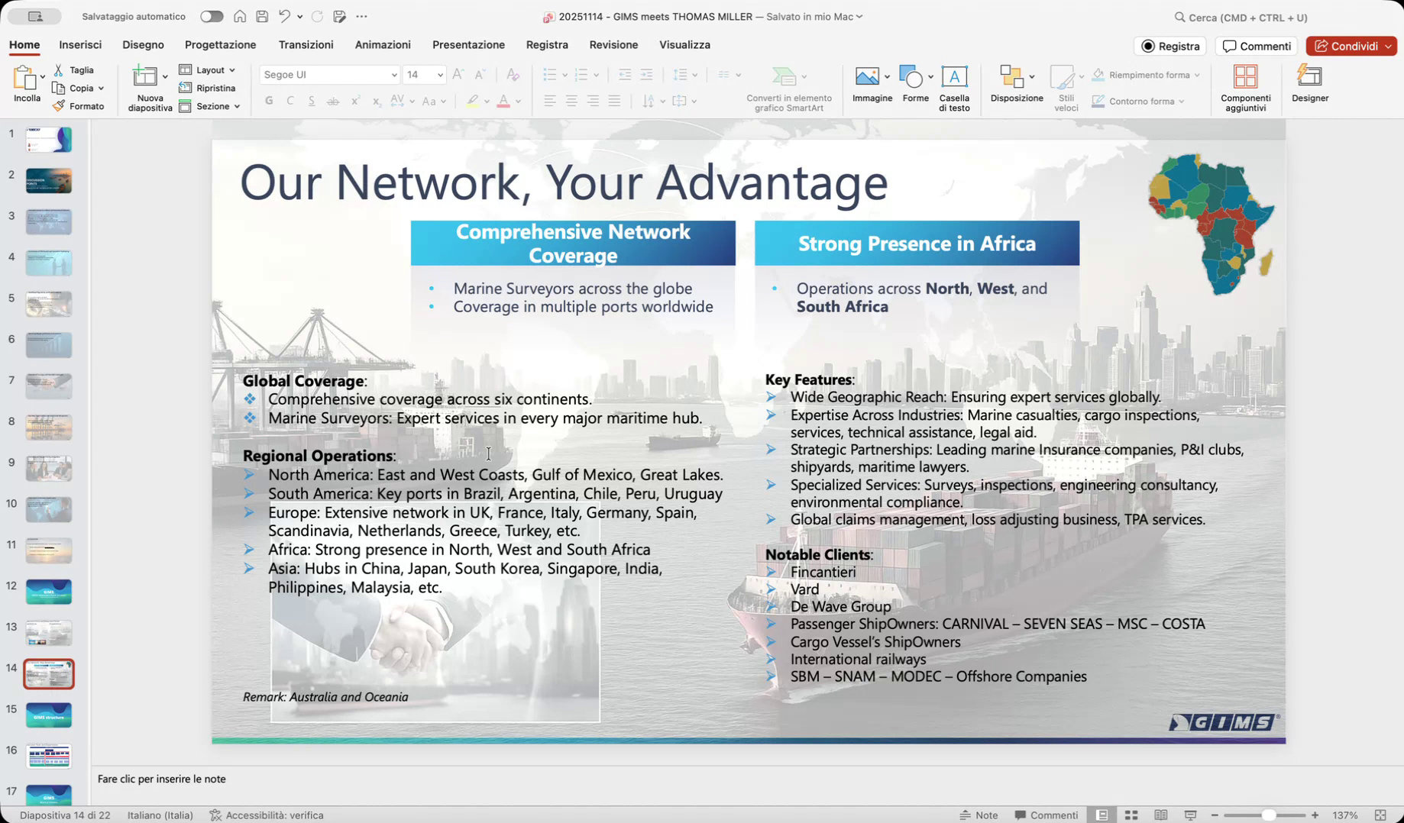The width and height of the screenshot is (1404, 823).
Task: Insert a text box with Casella di testo
Action: pyautogui.click(x=953, y=77)
